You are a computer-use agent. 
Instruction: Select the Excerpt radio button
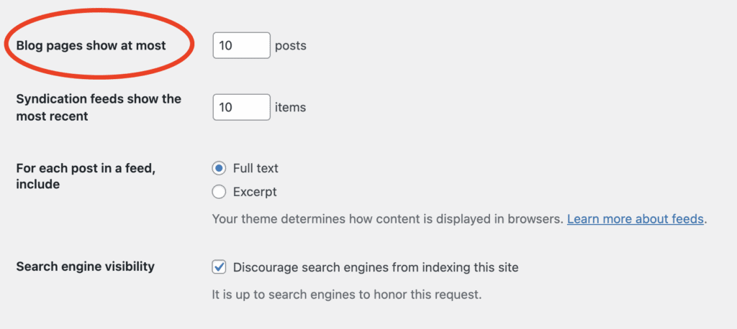click(219, 192)
